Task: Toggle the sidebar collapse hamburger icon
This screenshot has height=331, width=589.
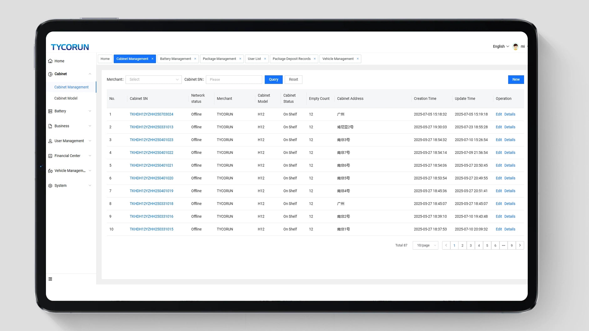Action: [50, 279]
